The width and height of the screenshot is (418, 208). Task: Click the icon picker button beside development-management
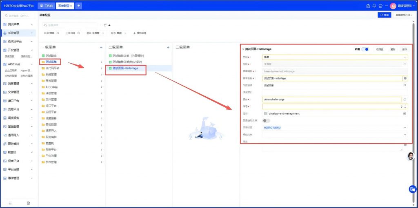coord(405,113)
